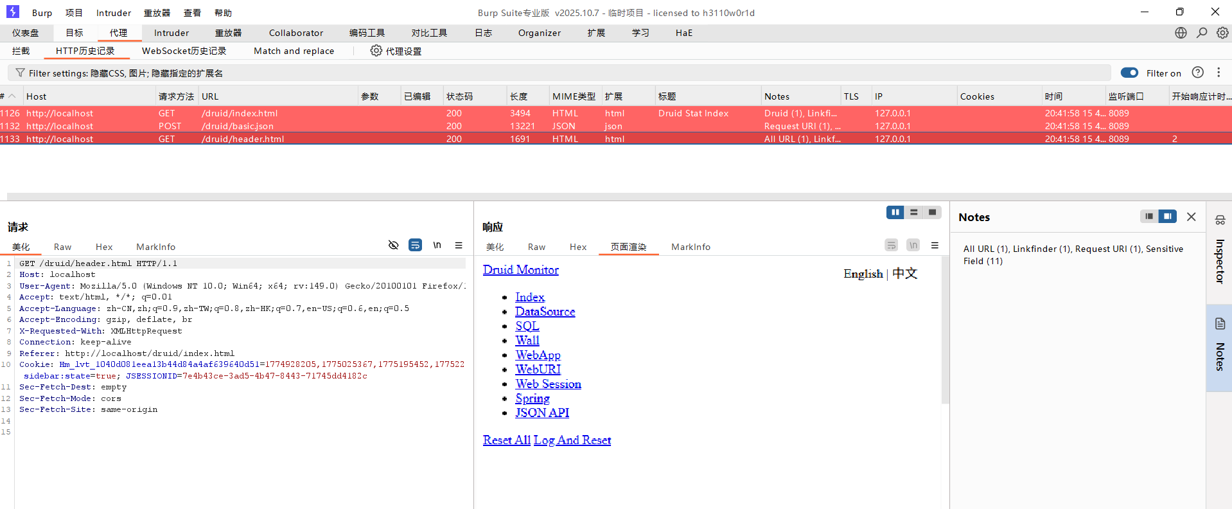
Task: Open the JSON API link
Action: click(542, 413)
